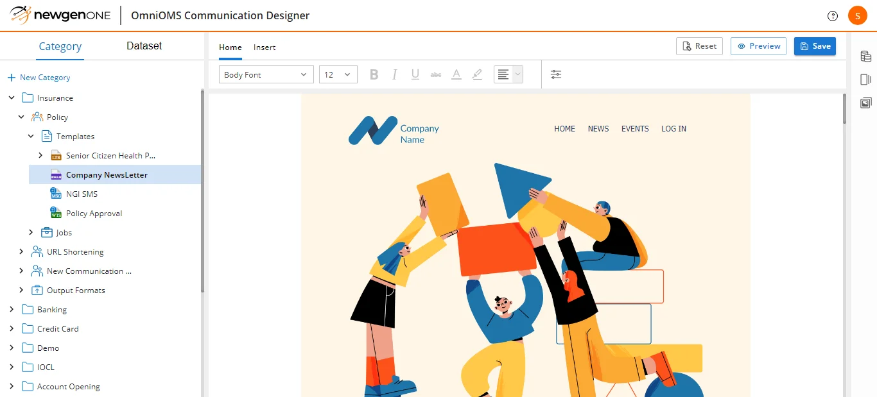Open the user avatar S menu
Image resolution: width=877 pixels, height=397 pixels.
pos(857,15)
